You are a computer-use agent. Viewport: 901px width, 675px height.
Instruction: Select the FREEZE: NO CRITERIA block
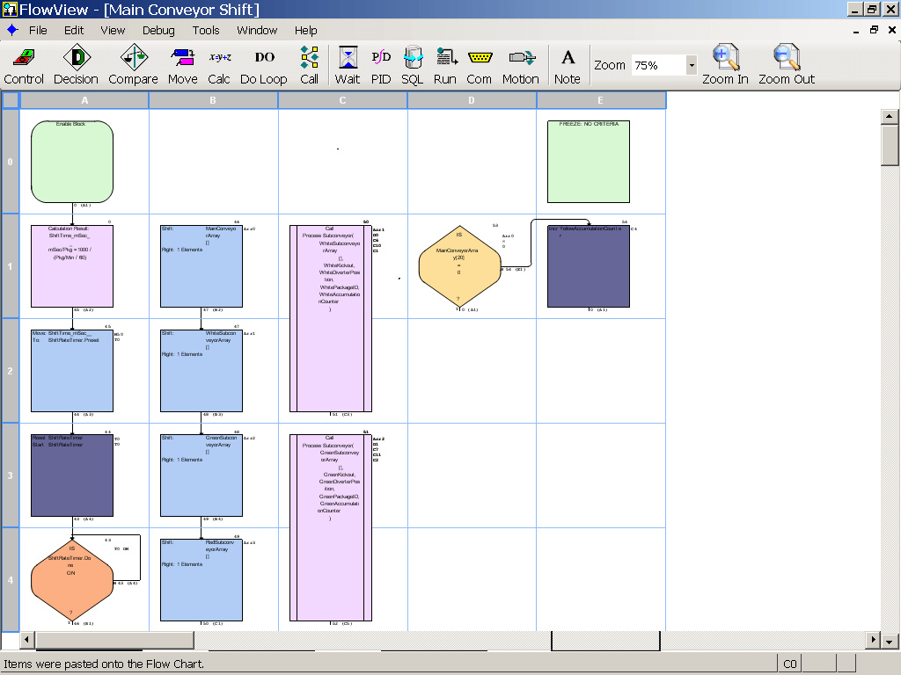(x=589, y=162)
